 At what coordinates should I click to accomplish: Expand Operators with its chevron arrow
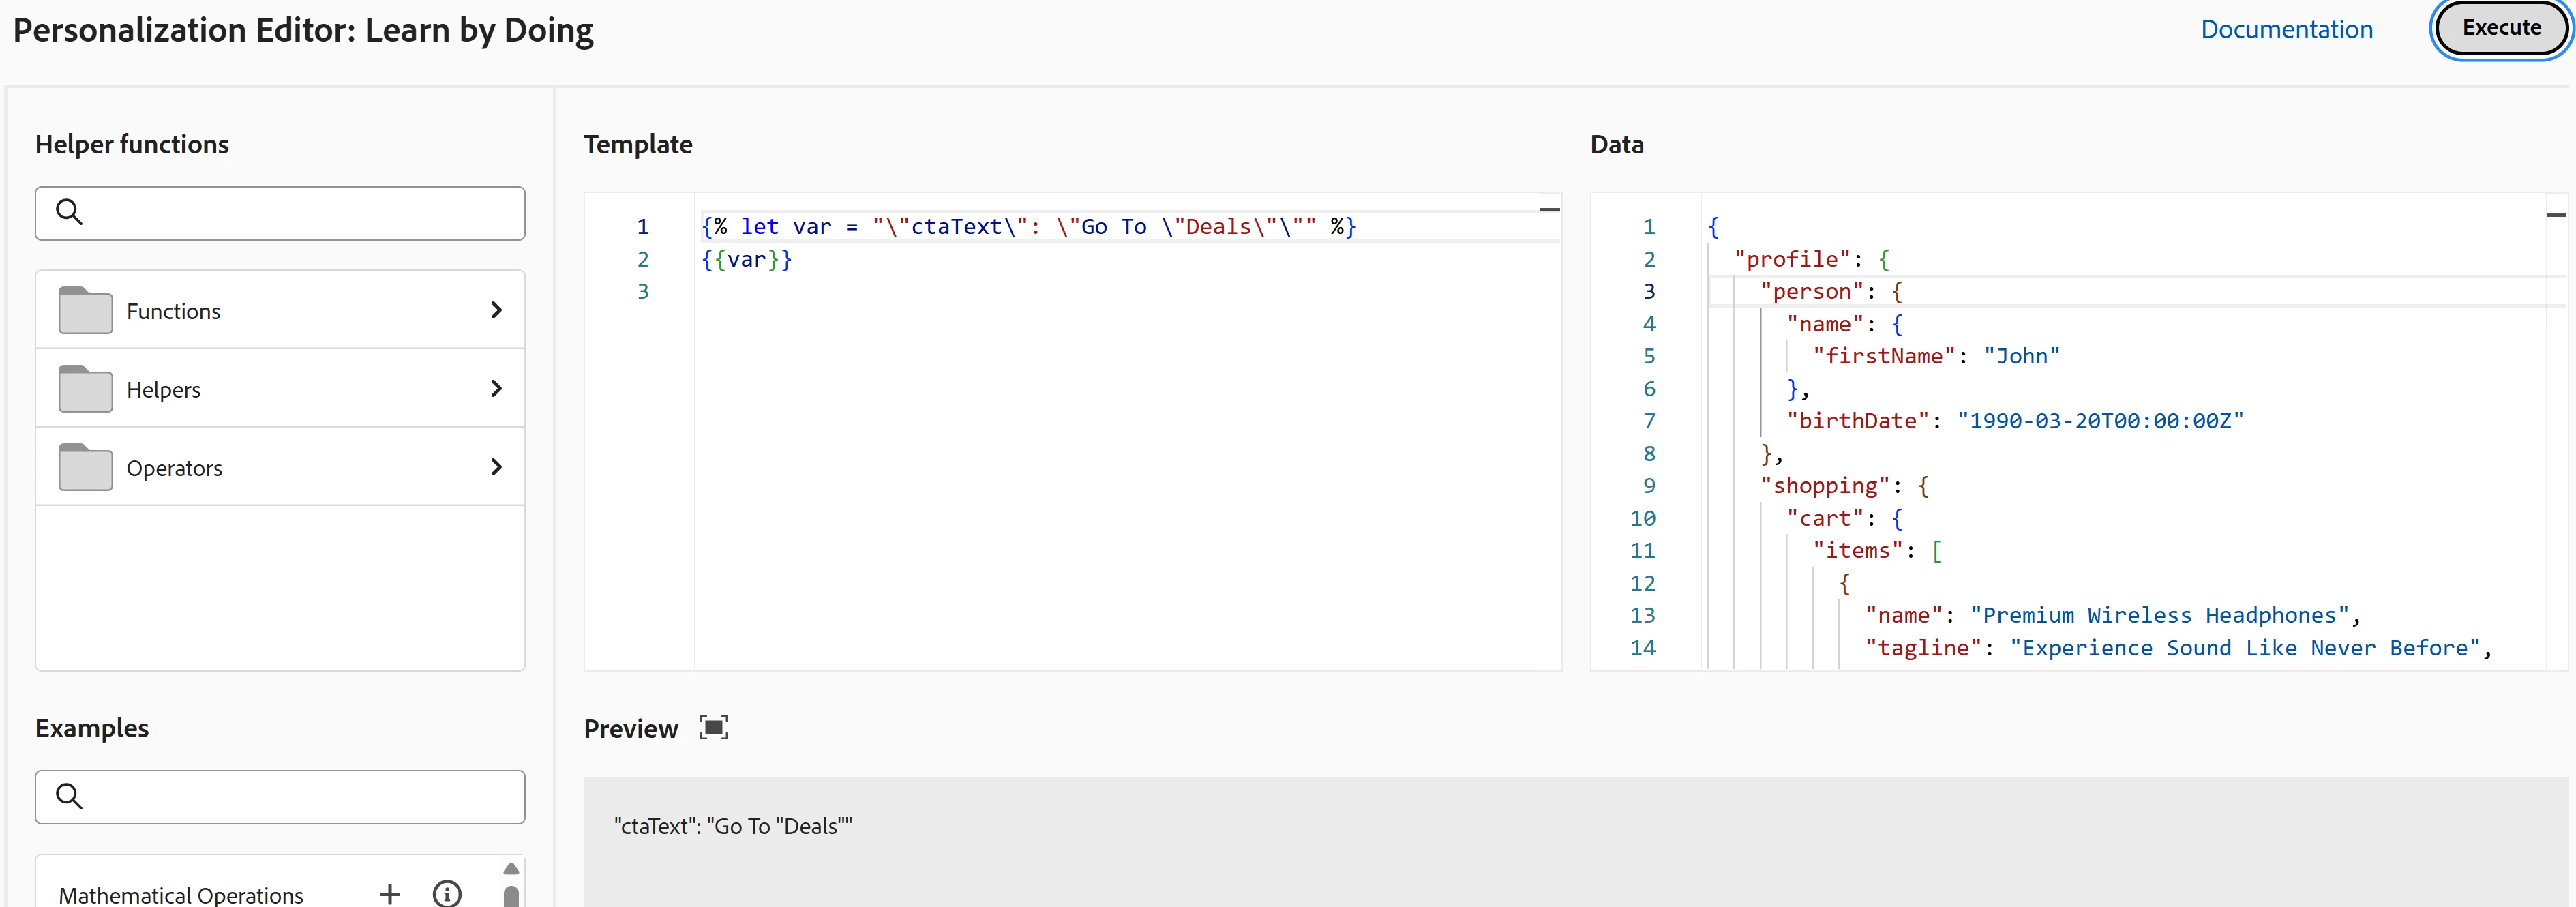[496, 467]
